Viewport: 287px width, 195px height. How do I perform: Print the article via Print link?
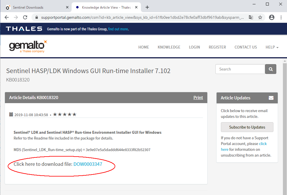(x=198, y=98)
